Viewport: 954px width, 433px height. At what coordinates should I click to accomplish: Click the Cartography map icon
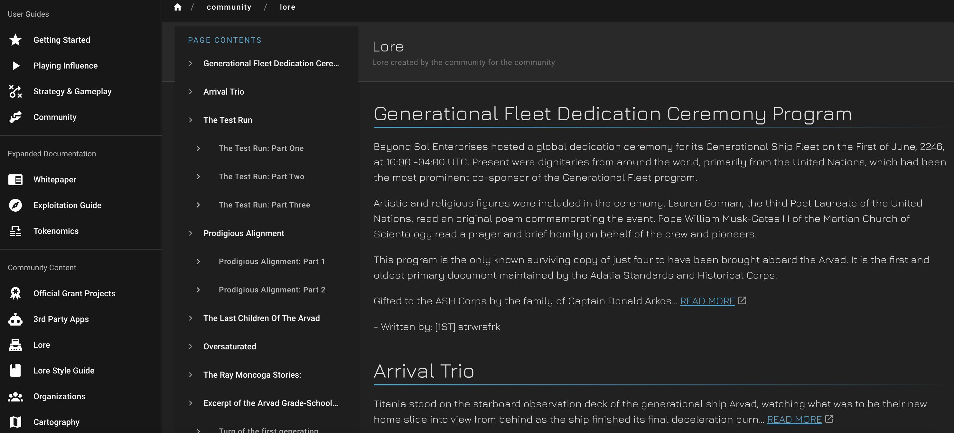15,422
